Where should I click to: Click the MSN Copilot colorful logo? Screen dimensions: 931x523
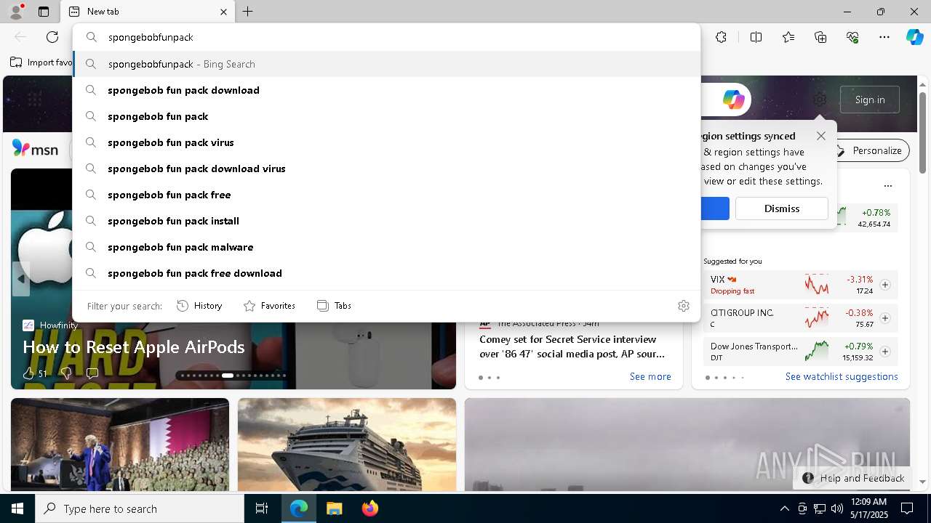733,100
